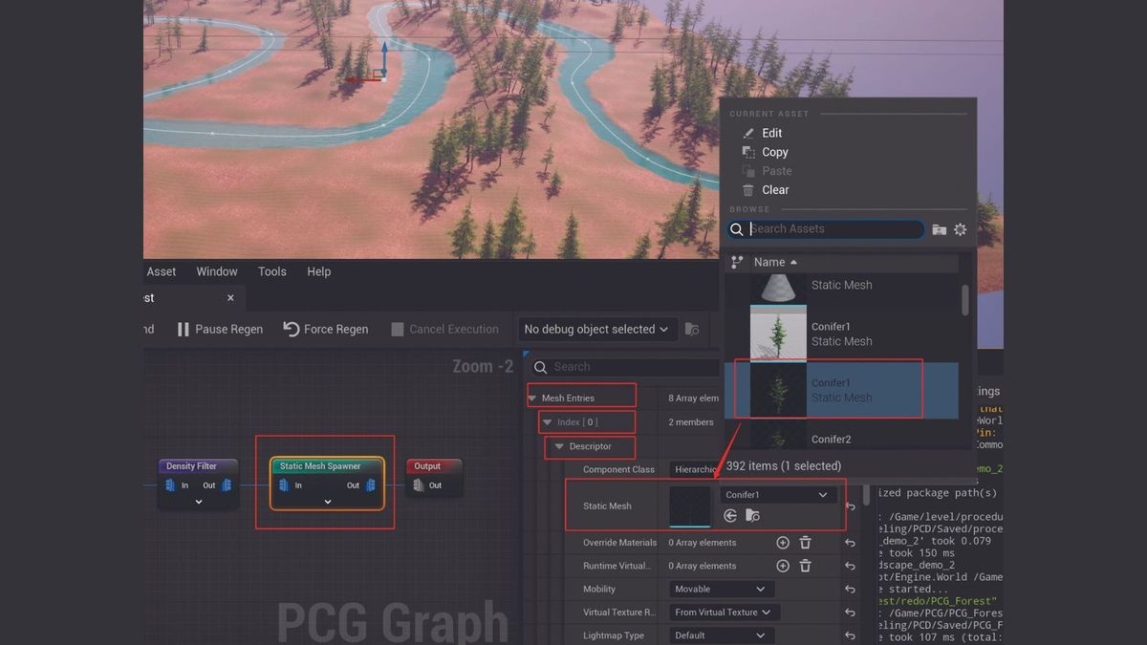The width and height of the screenshot is (1147, 645).
Task: Close the PCG graph tab
Action: [230, 298]
